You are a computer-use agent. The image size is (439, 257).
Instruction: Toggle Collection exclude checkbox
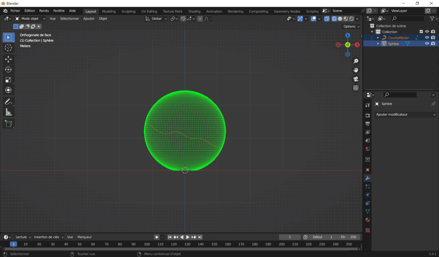coord(421,32)
